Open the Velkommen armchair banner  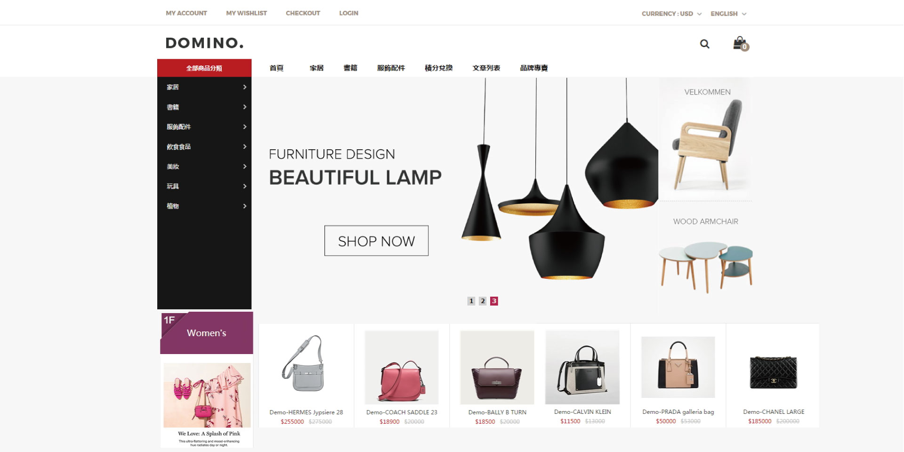pos(705,139)
